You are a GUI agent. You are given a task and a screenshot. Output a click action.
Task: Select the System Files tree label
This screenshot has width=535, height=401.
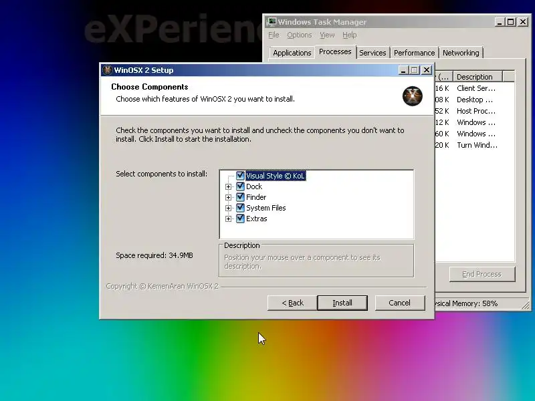[x=265, y=208]
